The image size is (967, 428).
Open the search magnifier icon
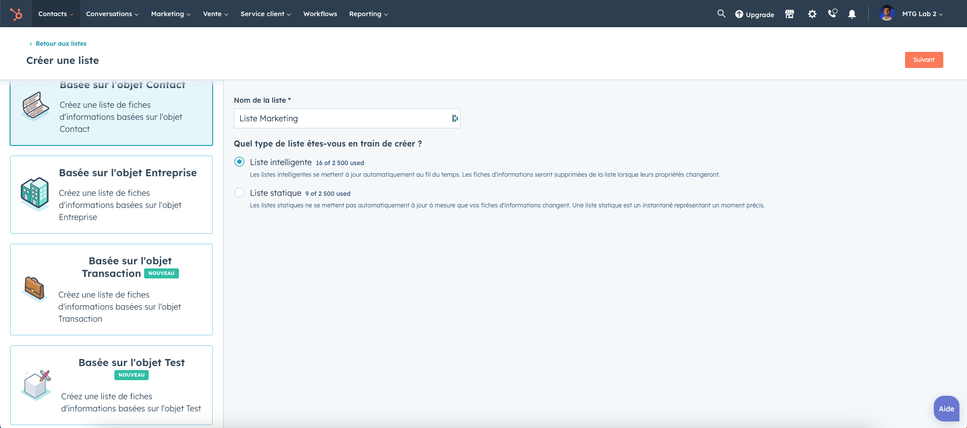(721, 14)
